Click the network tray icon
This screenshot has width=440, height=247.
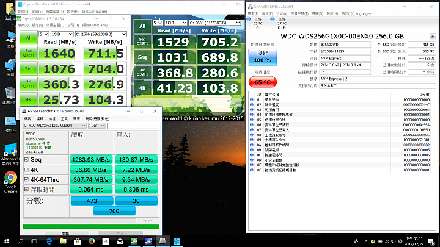[387, 241]
